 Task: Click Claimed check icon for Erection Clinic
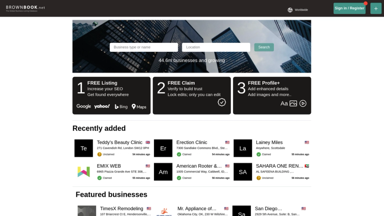[x=179, y=154]
